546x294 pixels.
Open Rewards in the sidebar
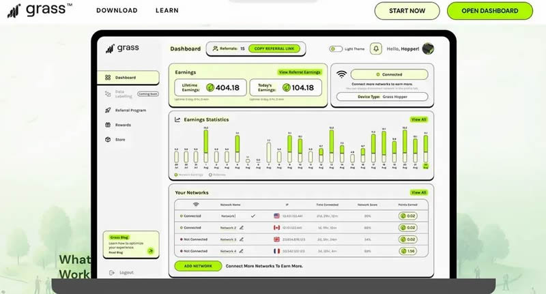[x=118, y=125]
